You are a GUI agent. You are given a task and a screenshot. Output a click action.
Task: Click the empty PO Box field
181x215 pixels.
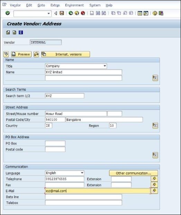pos(55,143)
